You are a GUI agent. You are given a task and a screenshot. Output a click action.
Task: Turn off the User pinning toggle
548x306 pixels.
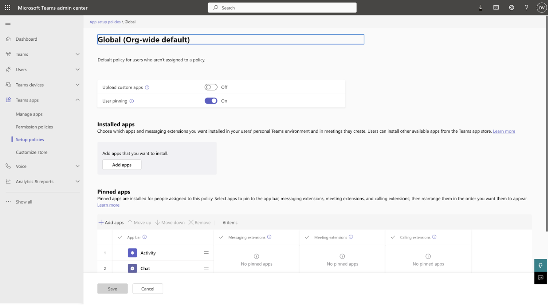[211, 101]
